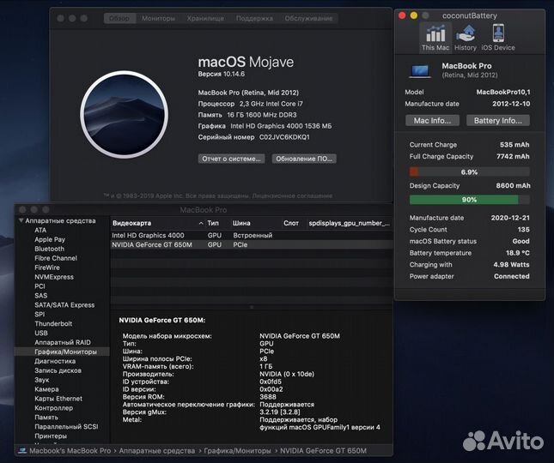Image resolution: width=554 pixels, height=463 pixels.
Task: Click Аппаратные средства in the path bar
Action: tap(157, 451)
